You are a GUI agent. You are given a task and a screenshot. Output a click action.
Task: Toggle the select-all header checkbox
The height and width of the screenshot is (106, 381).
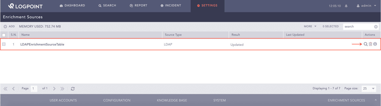4,35
